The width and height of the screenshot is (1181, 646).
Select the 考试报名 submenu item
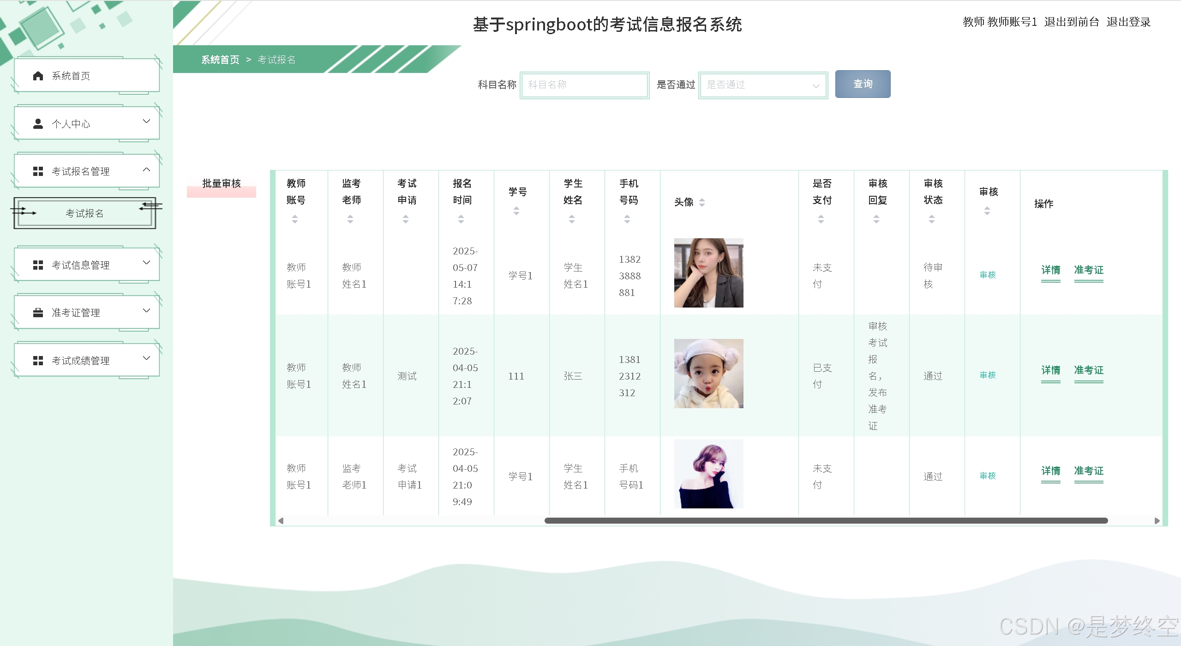pos(84,213)
